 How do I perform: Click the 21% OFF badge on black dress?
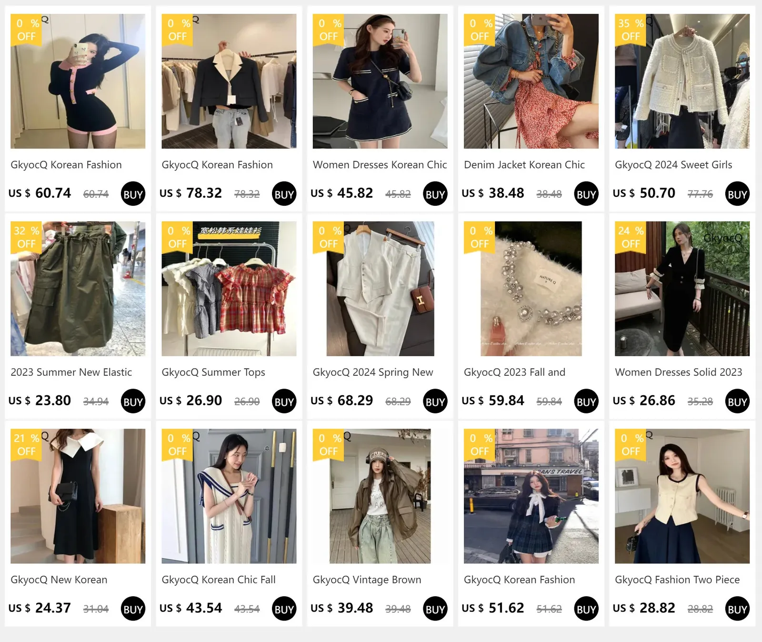click(x=26, y=445)
